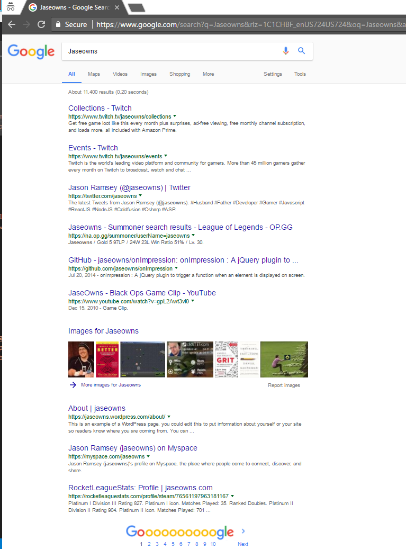Click arrow beside More images for Jaseowns
This screenshot has width=406, height=549.
click(x=73, y=385)
